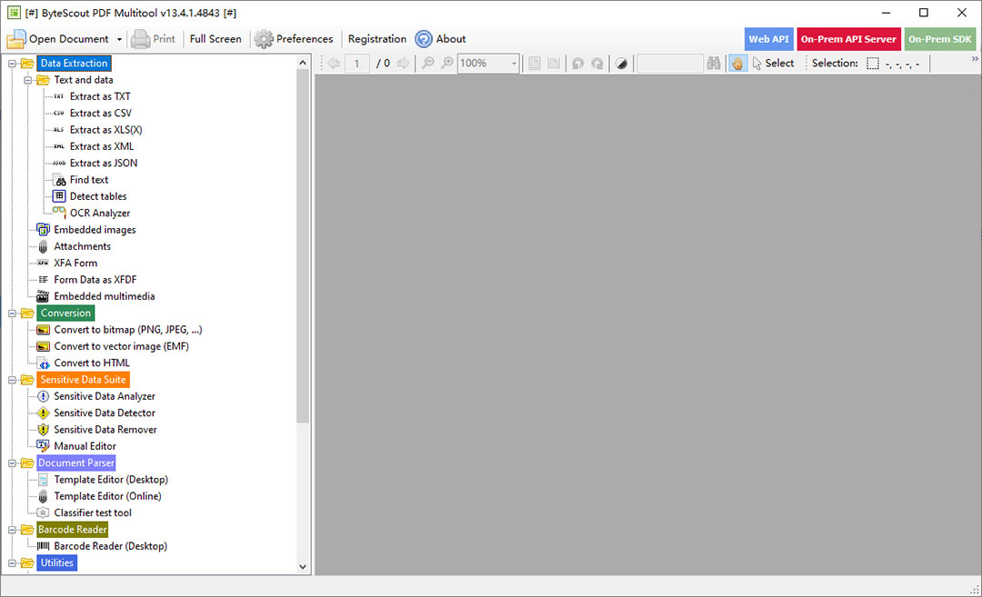Viewport: 982px width, 597px height.
Task: Collapse the Conversion folder node
Action: click(x=13, y=313)
